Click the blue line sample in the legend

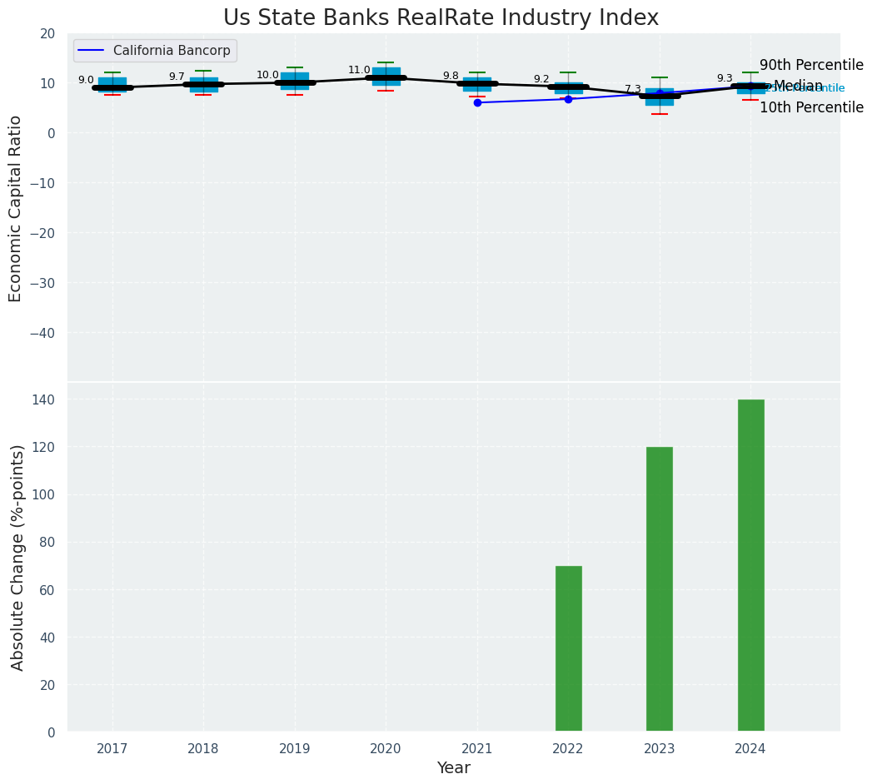click(90, 51)
